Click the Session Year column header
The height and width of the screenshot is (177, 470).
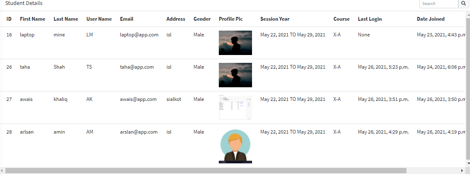pos(274,19)
